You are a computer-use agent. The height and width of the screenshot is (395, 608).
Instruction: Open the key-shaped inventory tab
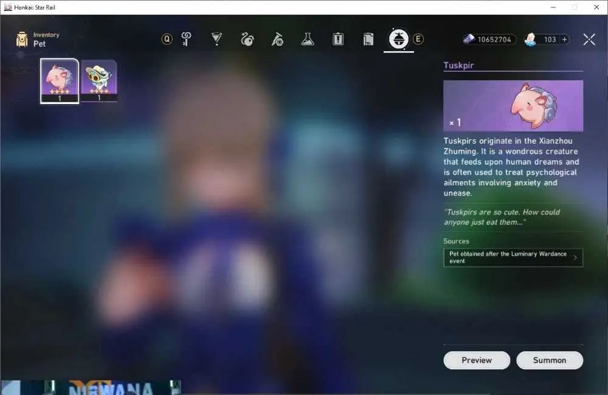[186, 39]
